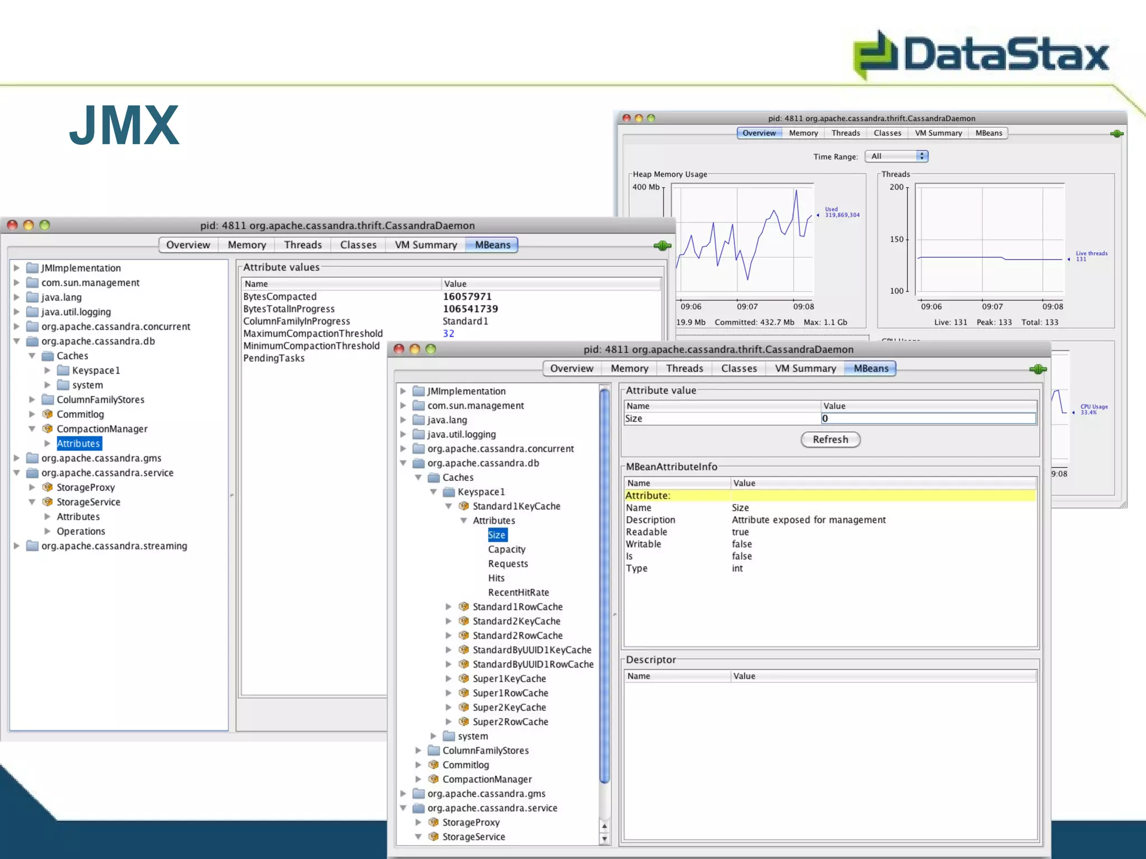Expand ColumnFamilyStores in the left window tree
Screen dimensions: 1146x859
click(32, 399)
